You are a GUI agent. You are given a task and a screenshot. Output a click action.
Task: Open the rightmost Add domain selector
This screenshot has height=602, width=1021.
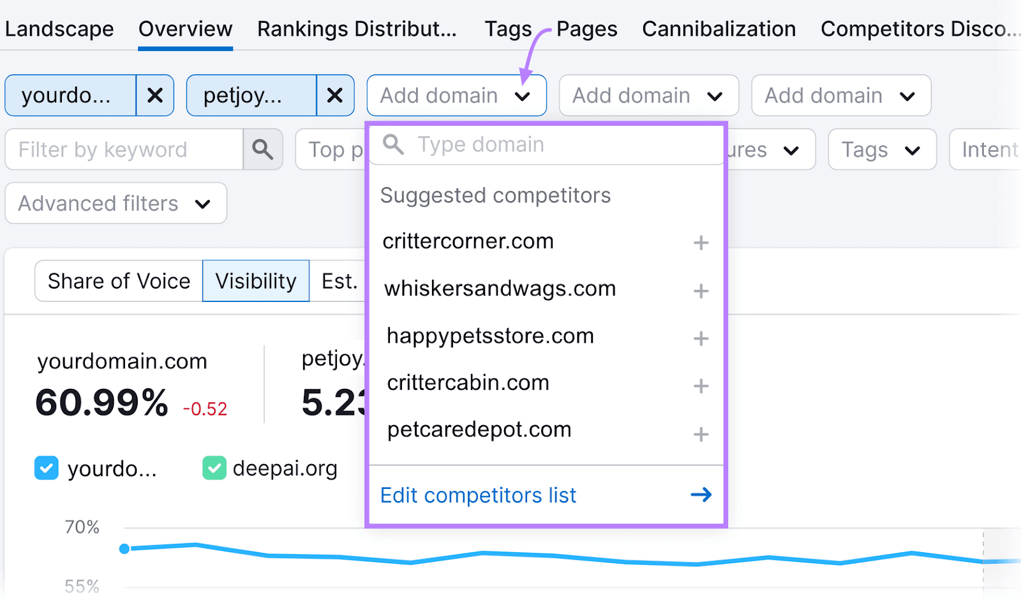click(840, 95)
